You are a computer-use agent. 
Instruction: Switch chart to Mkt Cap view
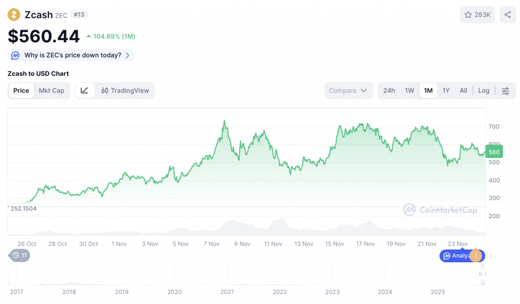coord(51,90)
